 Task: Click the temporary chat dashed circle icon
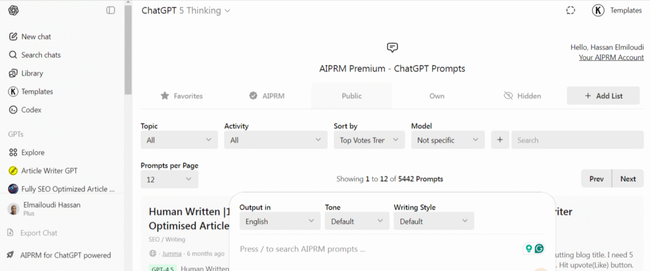(570, 10)
